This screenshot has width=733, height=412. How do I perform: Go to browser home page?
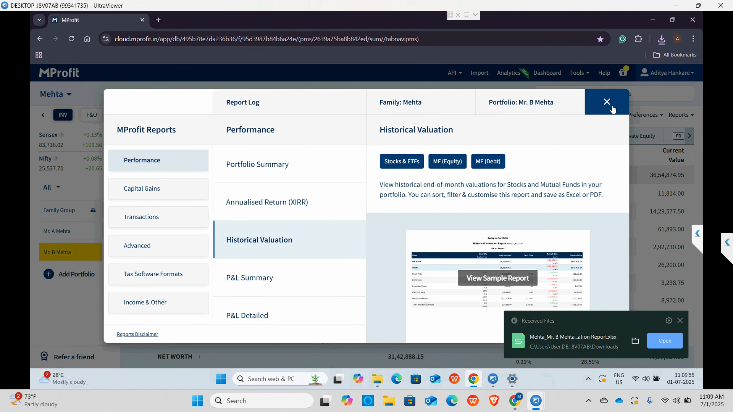87,39
